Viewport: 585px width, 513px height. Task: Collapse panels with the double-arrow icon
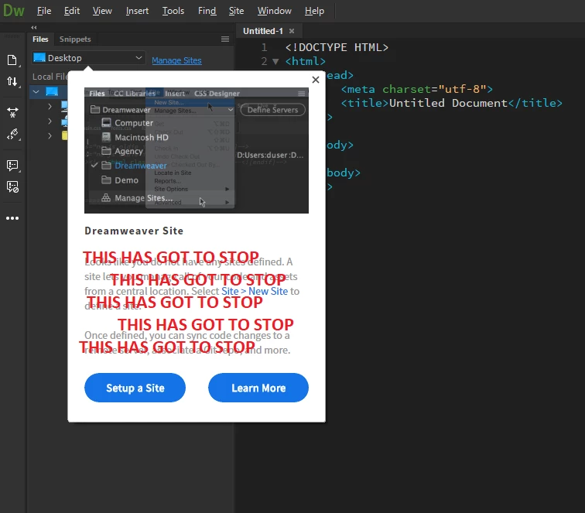pyautogui.click(x=34, y=27)
